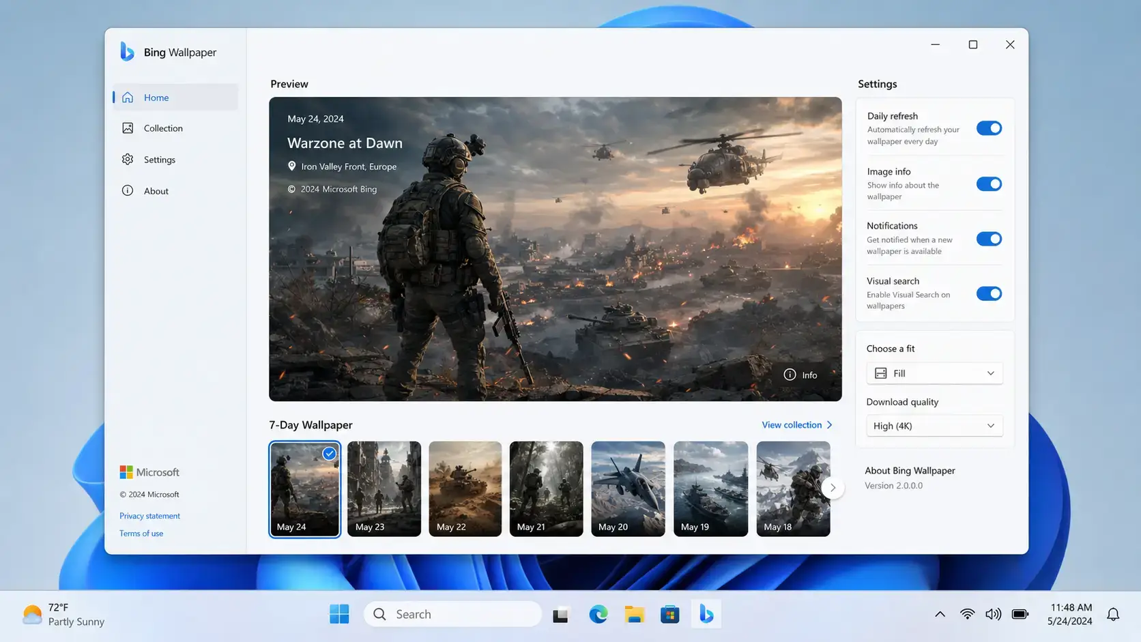Viewport: 1141px width, 642px height.
Task: Open Collection in sidebar
Action: (175, 128)
